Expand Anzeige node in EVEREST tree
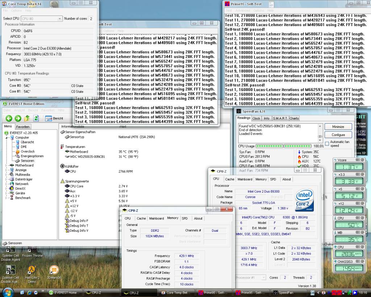Screen dimensions: 371x297 click(7, 170)
